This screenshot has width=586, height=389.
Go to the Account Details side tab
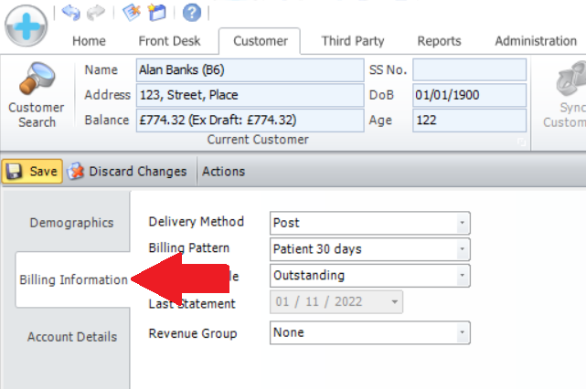tap(71, 336)
